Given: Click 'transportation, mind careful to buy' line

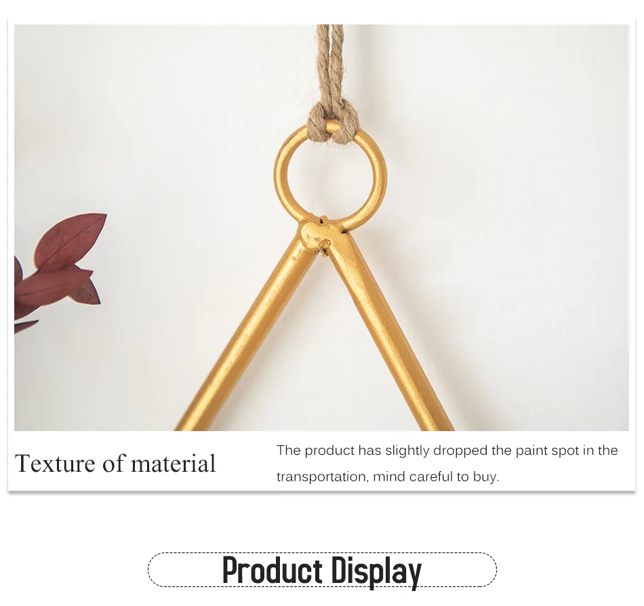Looking at the screenshot, I should 388,477.
